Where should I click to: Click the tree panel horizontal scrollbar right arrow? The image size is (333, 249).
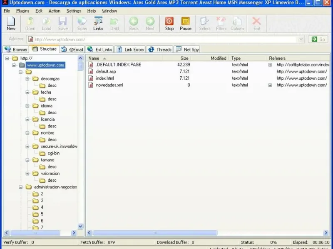(74, 233)
